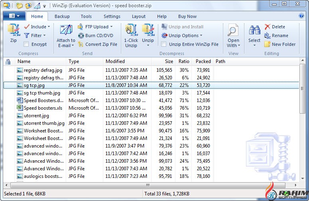309x201 pixels.
Task: Expand the Include dropdown
Action: (x=49, y=27)
